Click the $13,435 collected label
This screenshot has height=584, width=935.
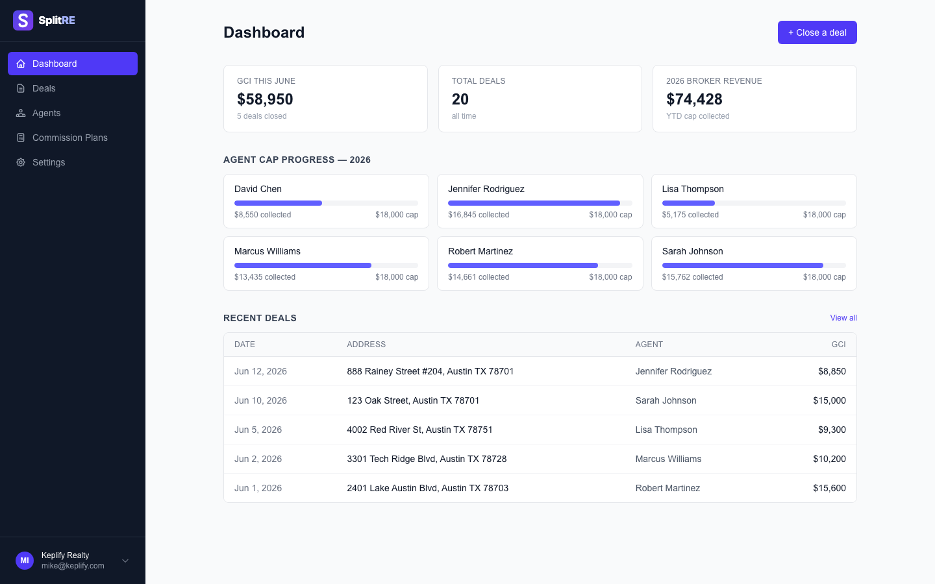pyautogui.click(x=265, y=277)
